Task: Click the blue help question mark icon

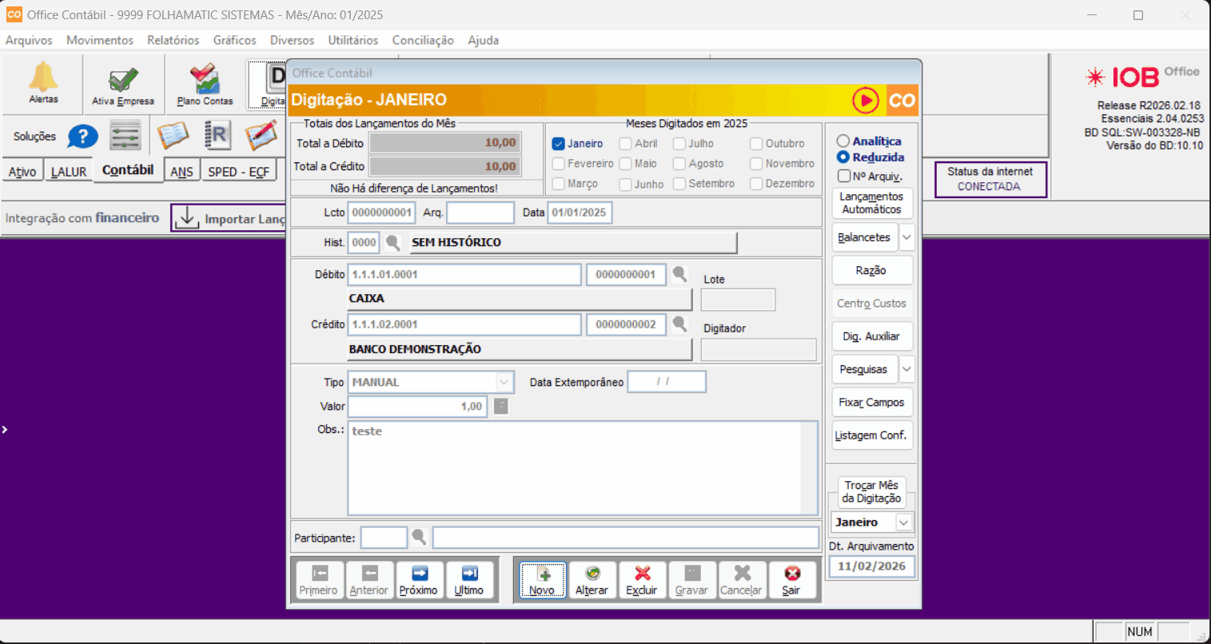Action: (82, 137)
